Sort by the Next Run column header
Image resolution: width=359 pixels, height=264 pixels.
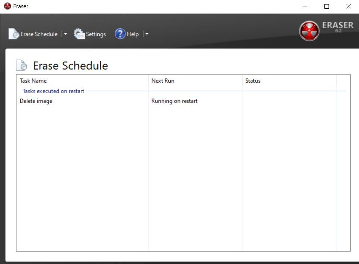(195, 80)
